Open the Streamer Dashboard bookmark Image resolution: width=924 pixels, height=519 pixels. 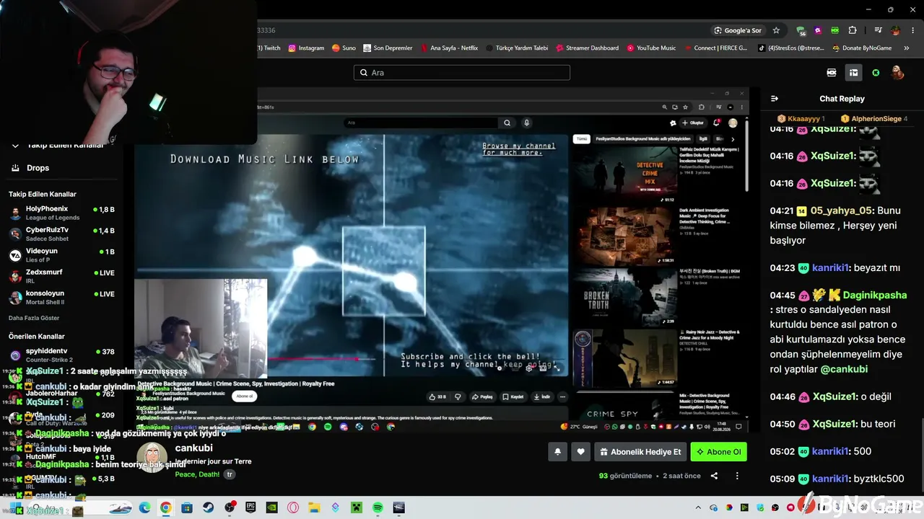587,48
